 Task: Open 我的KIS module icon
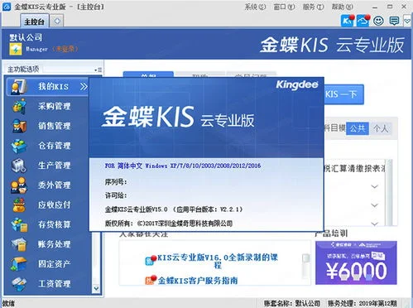(19, 86)
